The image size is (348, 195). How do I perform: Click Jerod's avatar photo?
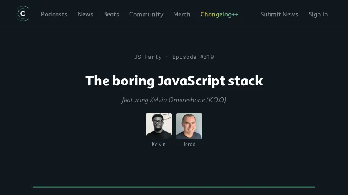coord(189,126)
